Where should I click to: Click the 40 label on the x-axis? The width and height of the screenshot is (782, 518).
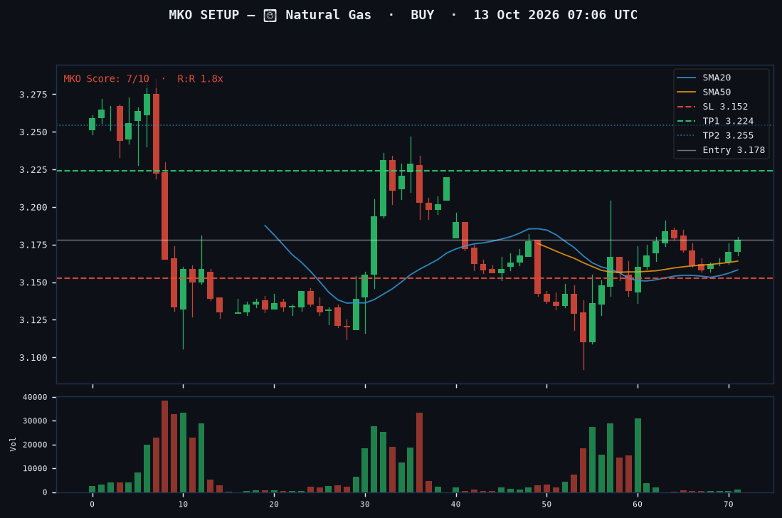click(x=456, y=504)
